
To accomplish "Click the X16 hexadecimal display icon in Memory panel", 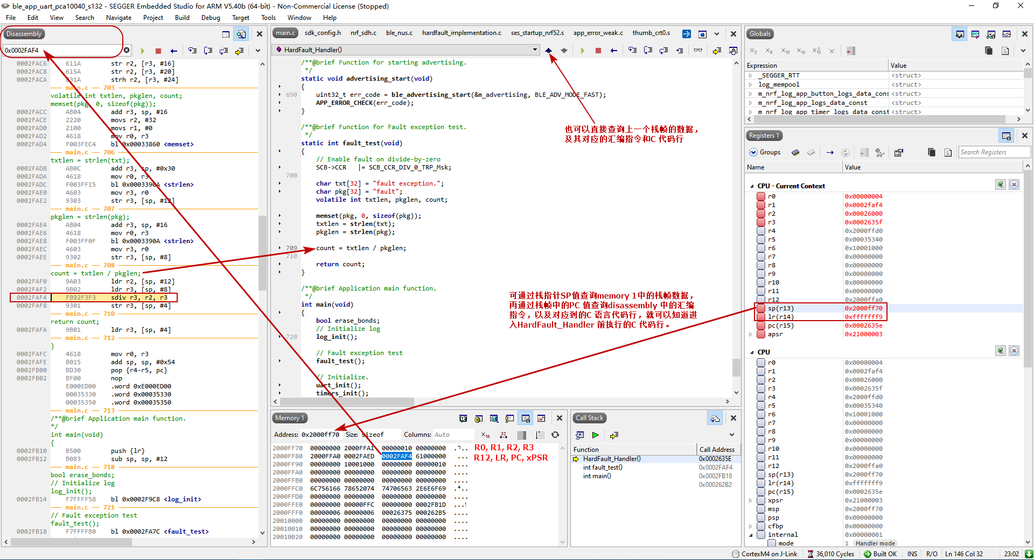I will coord(484,435).
